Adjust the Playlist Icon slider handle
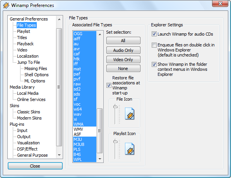Image resolution: width=231 pixels, height=178 pixels. pos(115,142)
